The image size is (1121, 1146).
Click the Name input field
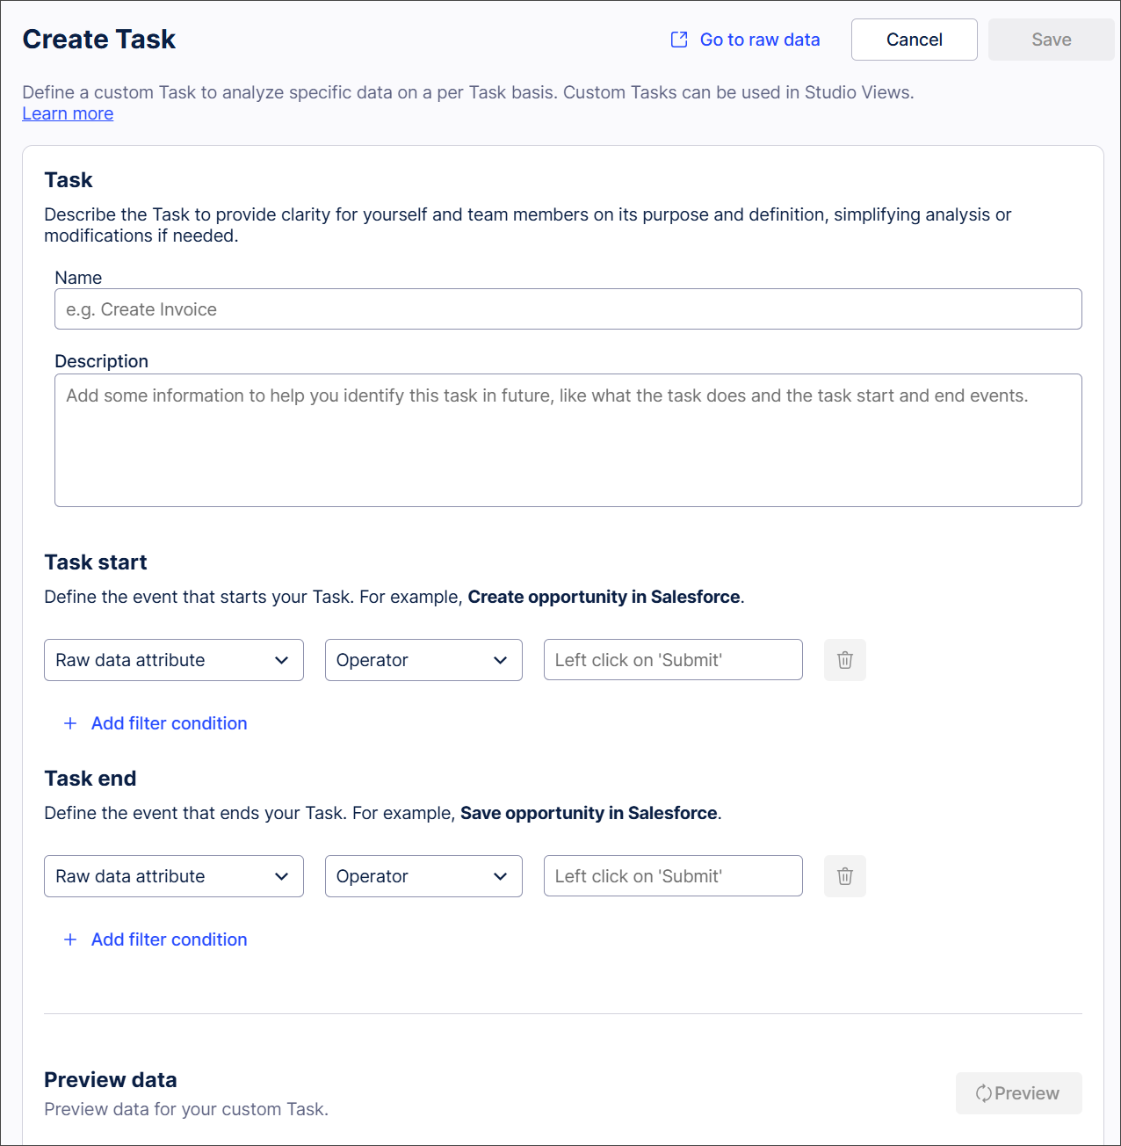(568, 309)
